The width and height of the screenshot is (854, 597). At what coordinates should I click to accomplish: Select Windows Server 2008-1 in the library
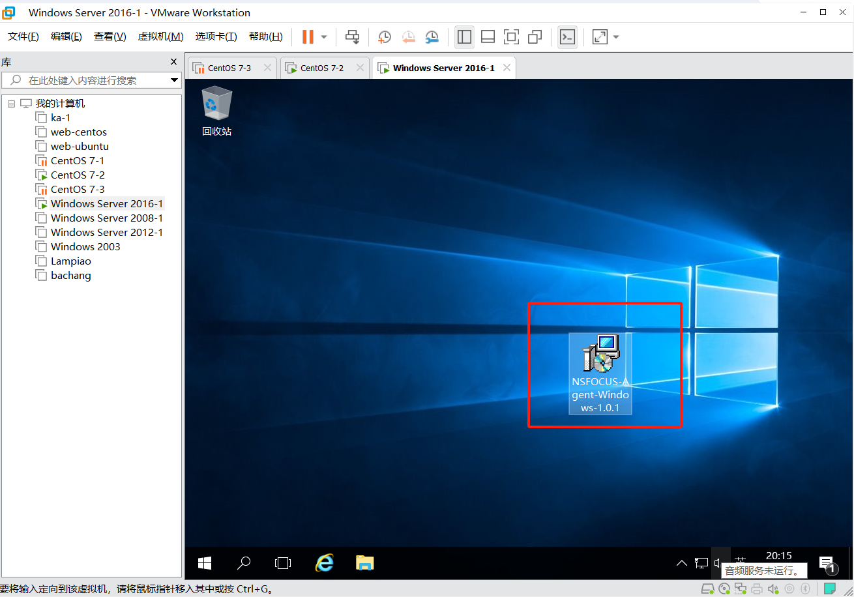pyautogui.click(x=107, y=218)
